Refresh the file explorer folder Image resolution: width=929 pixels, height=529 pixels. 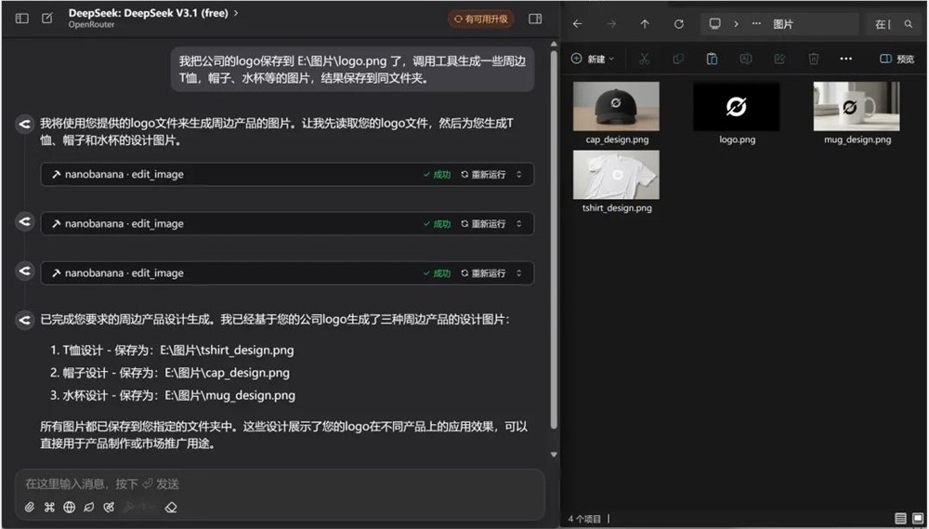(x=679, y=24)
